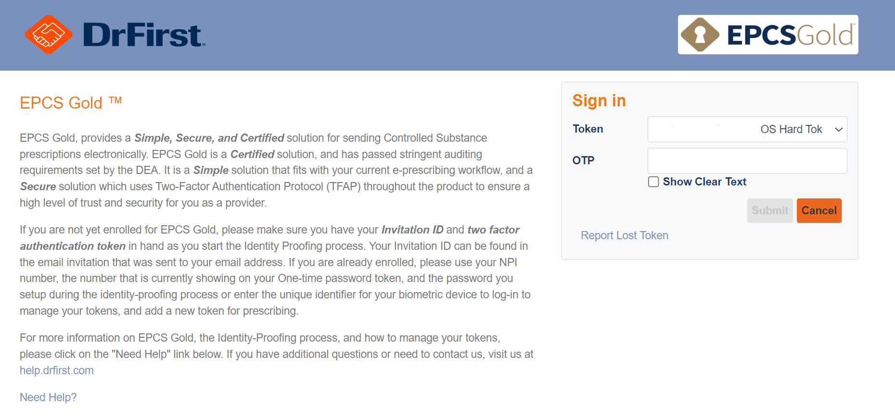Screen dimensions: 895x417
Task: Click the Token dropdown chevron arrow
Action: tap(839, 130)
